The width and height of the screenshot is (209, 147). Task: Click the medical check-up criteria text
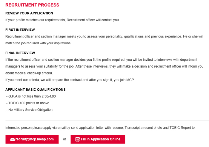click(34, 73)
